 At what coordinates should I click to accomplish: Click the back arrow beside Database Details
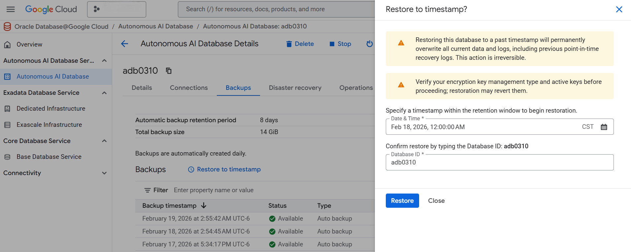[124, 44]
